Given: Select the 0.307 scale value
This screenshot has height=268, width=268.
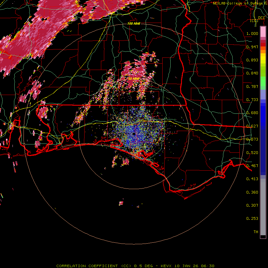Looking at the screenshot, I should (x=252, y=205).
